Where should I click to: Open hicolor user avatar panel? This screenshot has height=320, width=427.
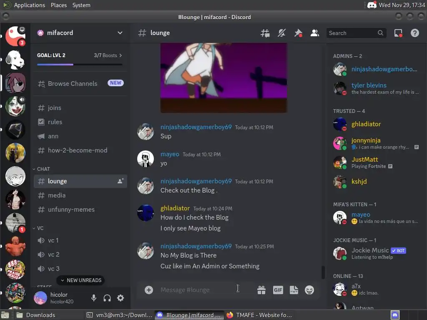click(40, 298)
